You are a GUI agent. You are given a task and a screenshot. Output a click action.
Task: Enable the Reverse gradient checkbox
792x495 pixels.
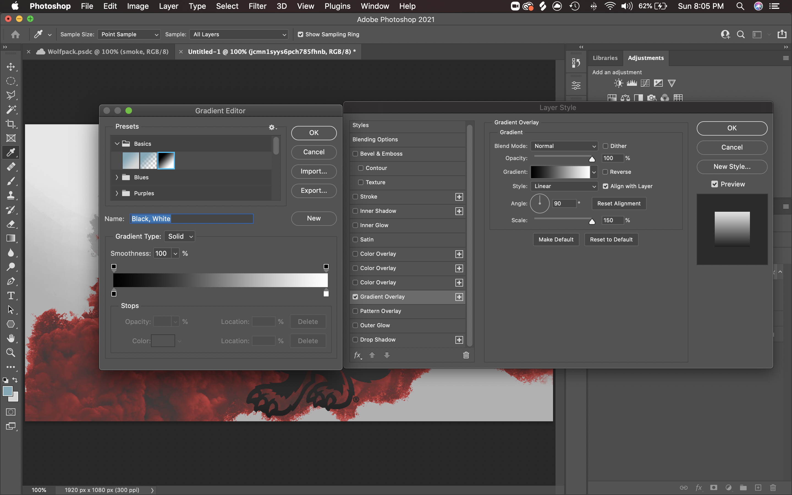tap(606, 172)
